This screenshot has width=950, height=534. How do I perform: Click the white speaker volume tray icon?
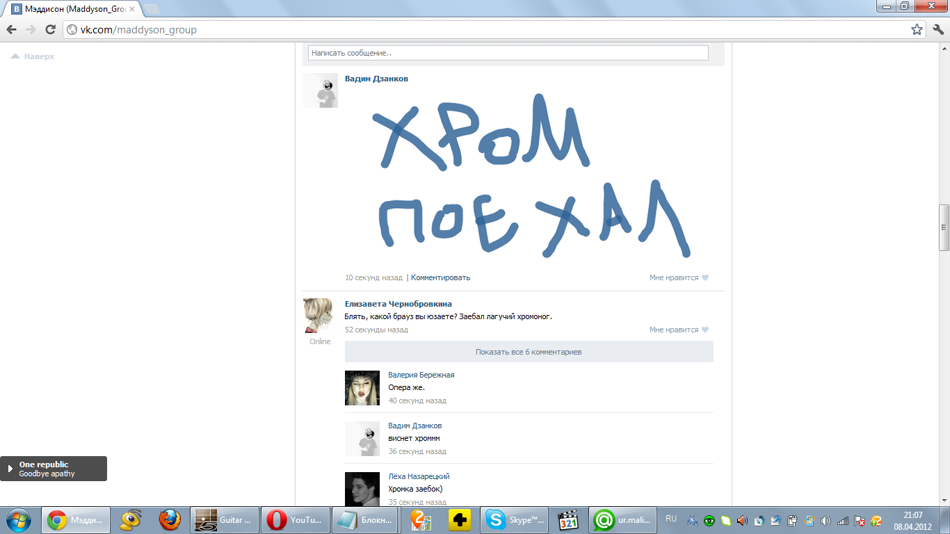click(826, 520)
